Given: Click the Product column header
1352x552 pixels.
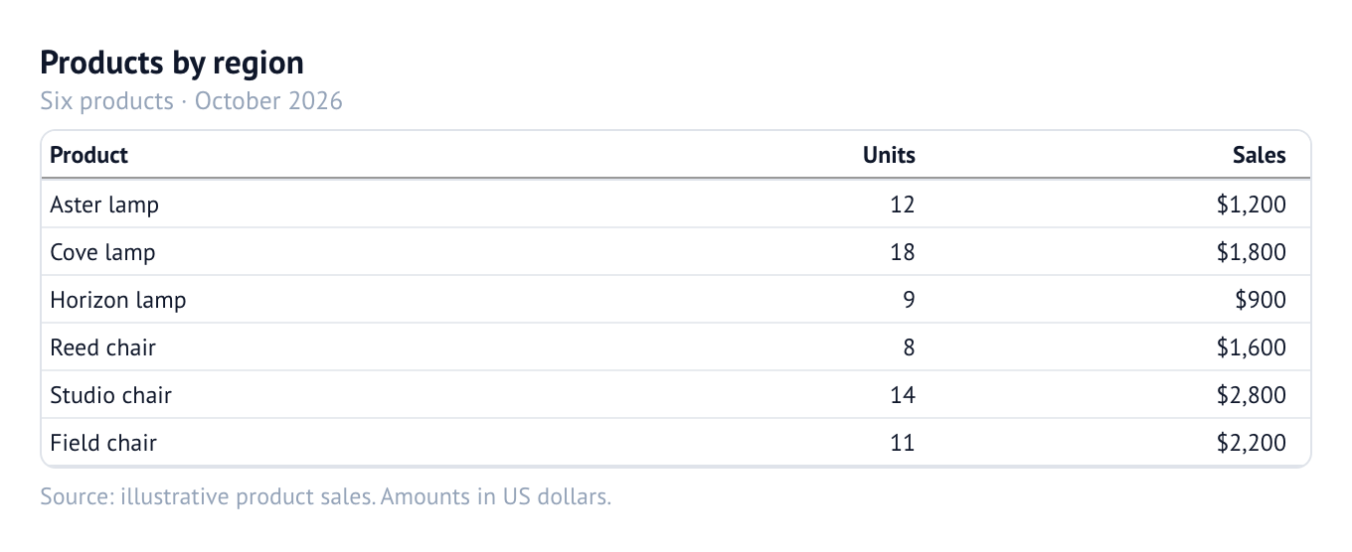Looking at the screenshot, I should (88, 155).
